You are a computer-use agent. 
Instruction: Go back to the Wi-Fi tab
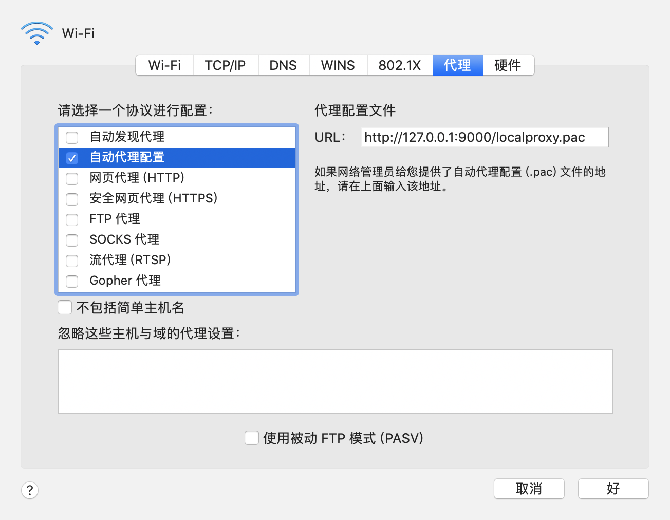[x=164, y=65]
